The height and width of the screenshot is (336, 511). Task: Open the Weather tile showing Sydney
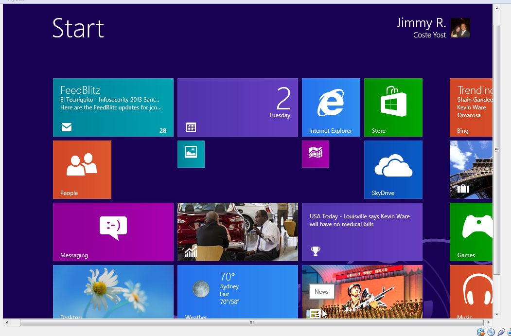238,292
